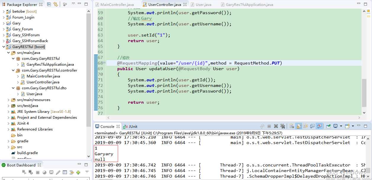Click the @RequestMapping annotation on line 68
Viewport: 372px width, 180px height.
pos(137,63)
